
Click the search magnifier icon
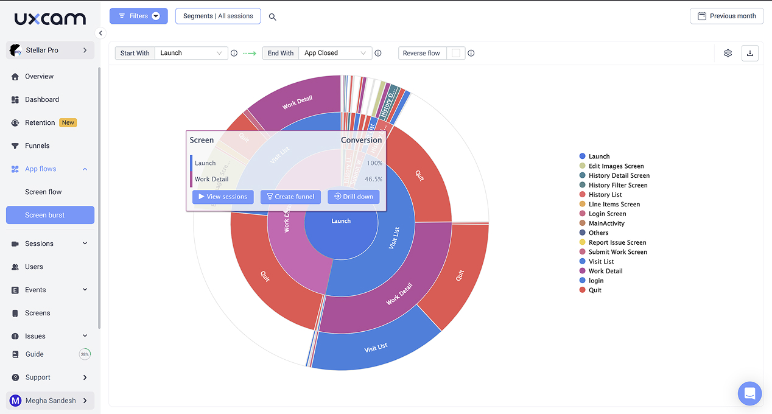pyautogui.click(x=272, y=17)
